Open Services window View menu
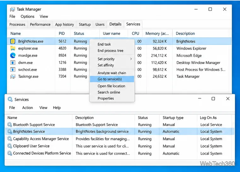Screen dimensions: 240x172 tap(43, 108)
